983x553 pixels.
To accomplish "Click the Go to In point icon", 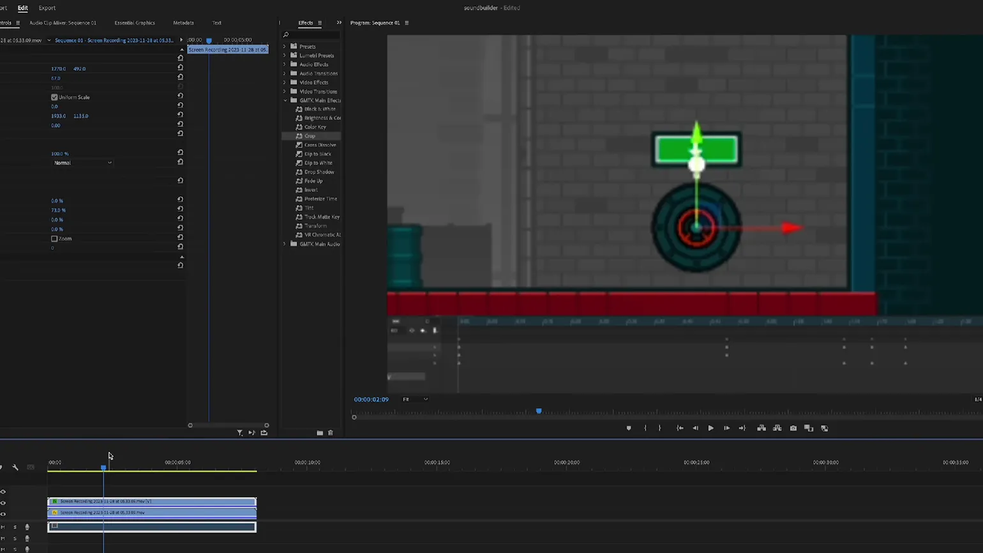I will 680,428.
